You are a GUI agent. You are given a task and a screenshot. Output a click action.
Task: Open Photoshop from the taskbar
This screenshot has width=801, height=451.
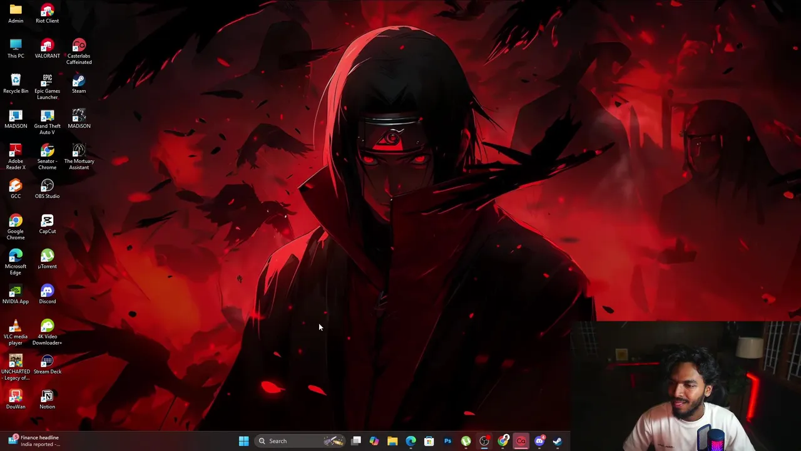coord(447,441)
